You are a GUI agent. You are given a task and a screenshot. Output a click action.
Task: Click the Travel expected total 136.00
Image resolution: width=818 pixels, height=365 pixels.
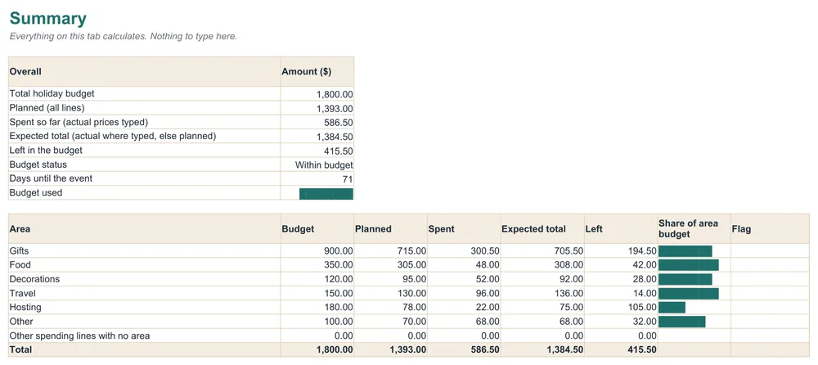click(569, 294)
